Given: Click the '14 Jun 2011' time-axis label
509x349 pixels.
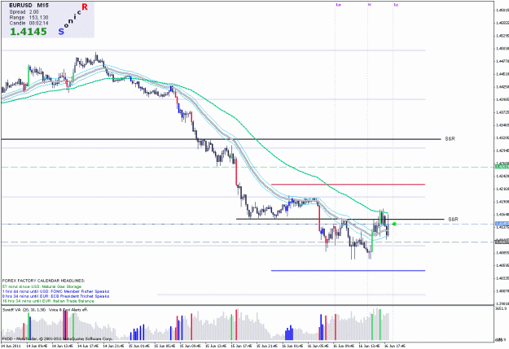Looking at the screenshot, I should point(11,346).
